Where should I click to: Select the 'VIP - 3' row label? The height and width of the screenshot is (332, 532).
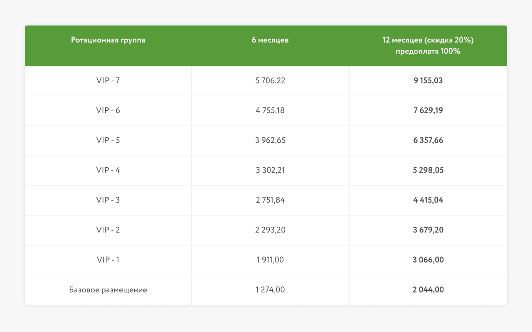click(108, 200)
